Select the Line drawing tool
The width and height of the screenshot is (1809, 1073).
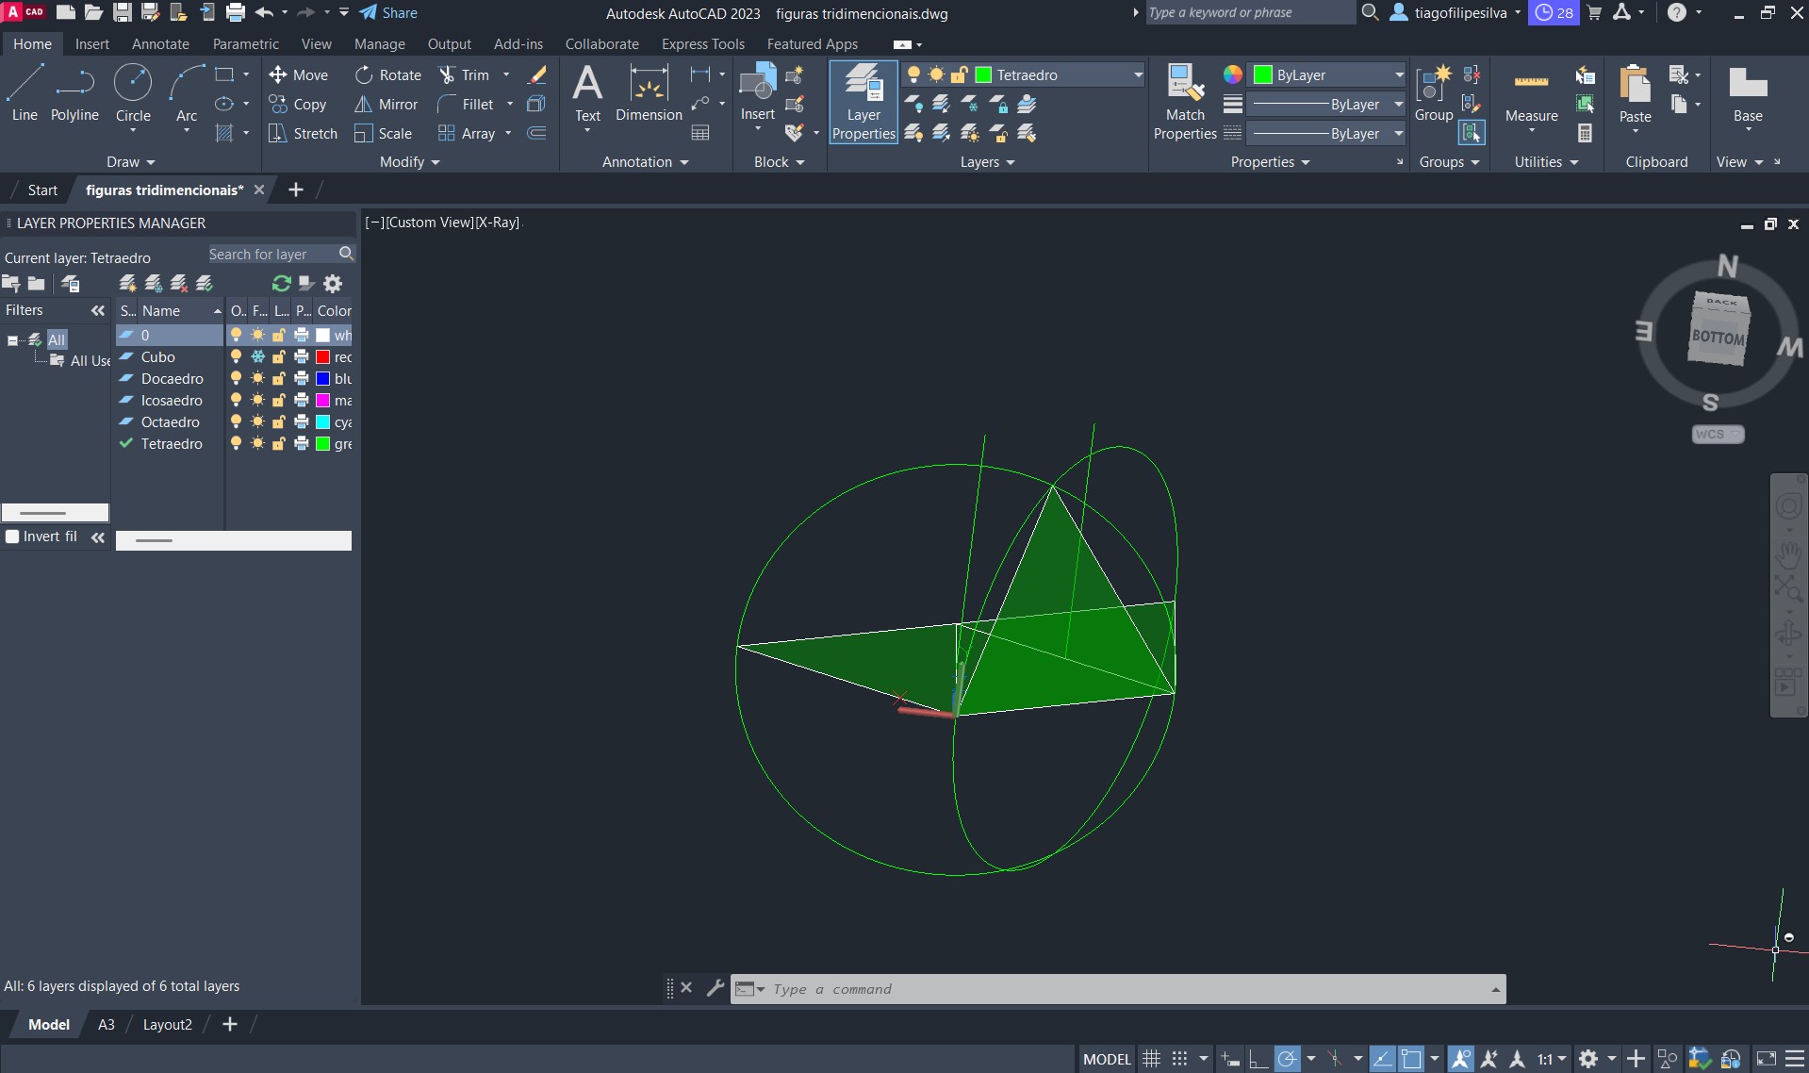[25, 92]
